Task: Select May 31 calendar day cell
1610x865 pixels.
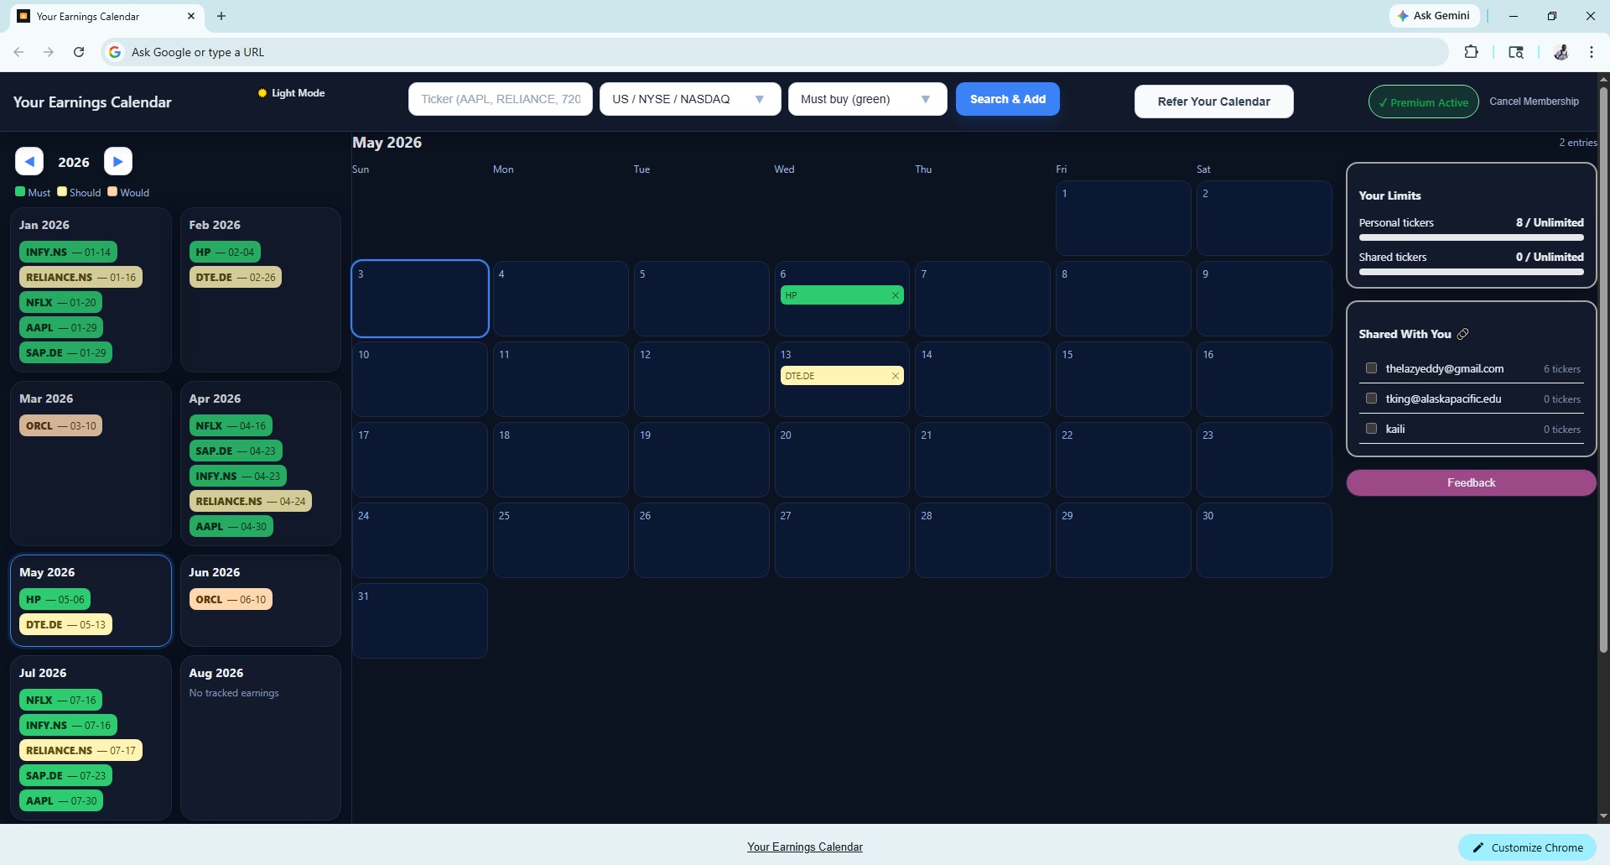Action: pyautogui.click(x=420, y=621)
